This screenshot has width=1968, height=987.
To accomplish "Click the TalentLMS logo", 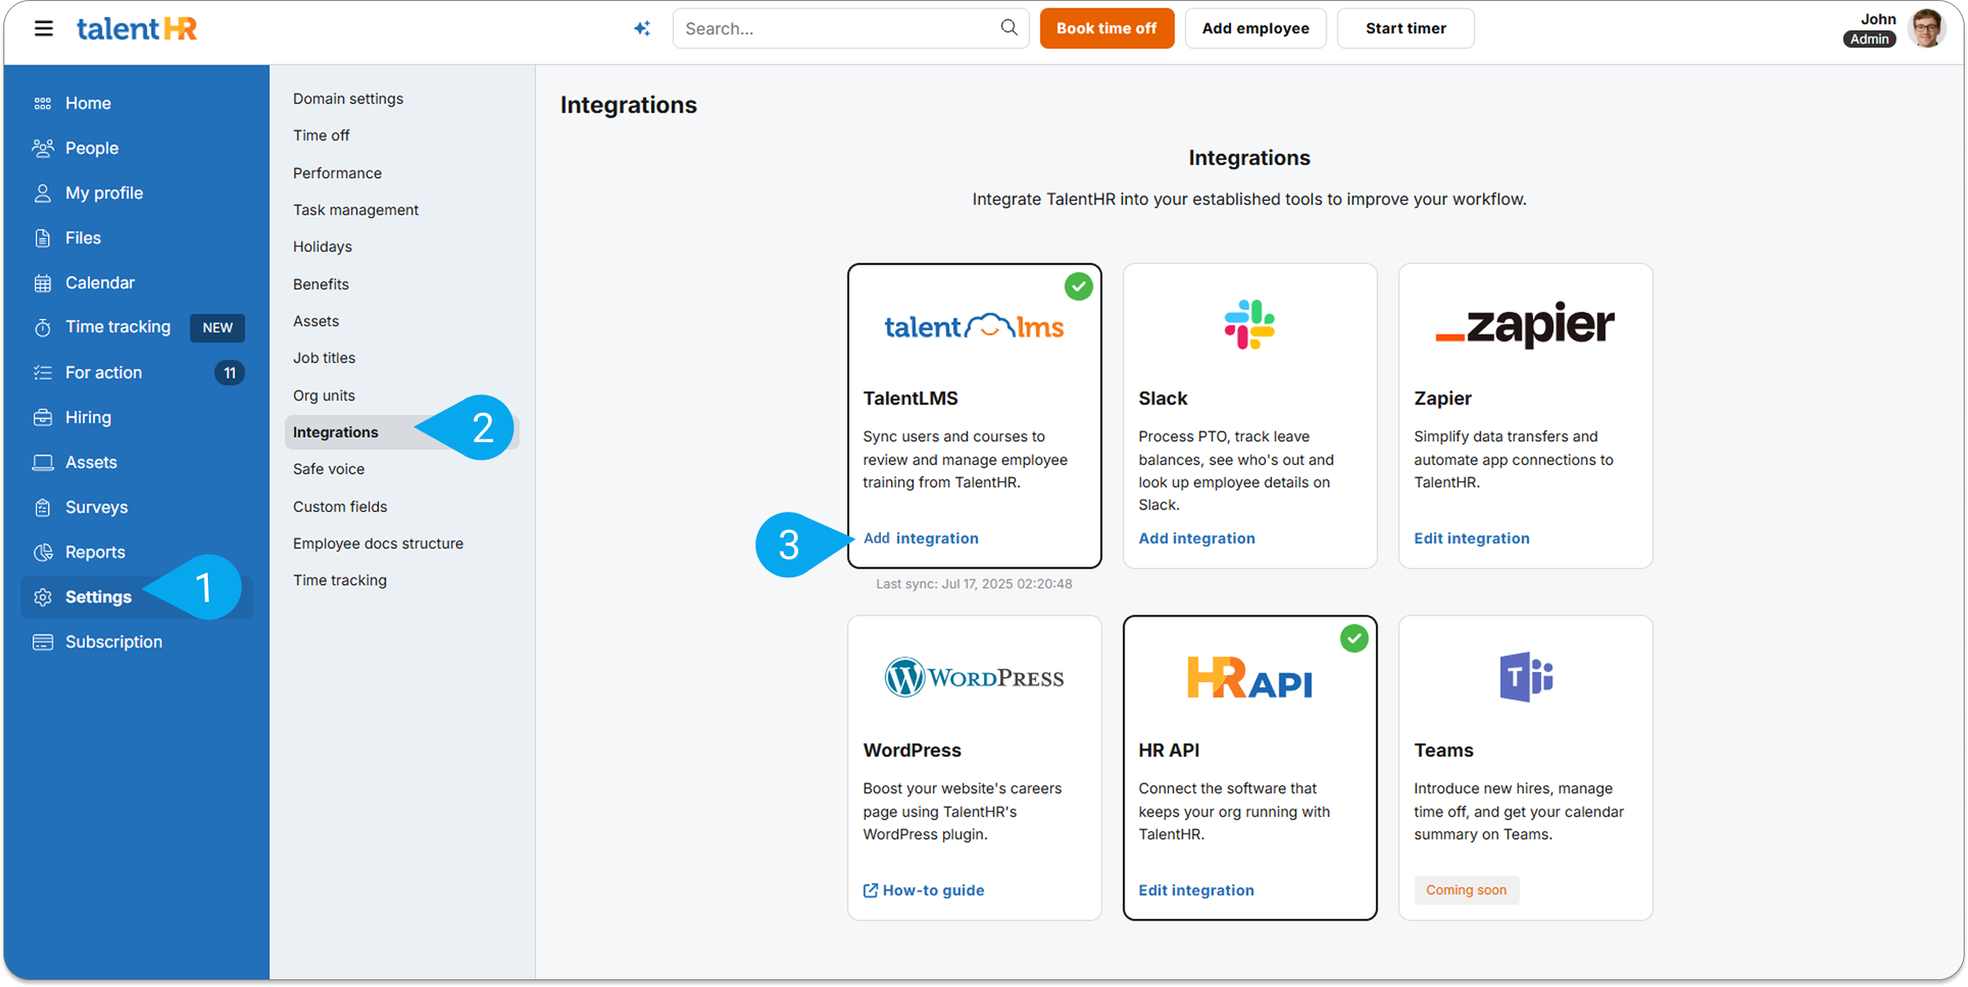I will (x=974, y=326).
